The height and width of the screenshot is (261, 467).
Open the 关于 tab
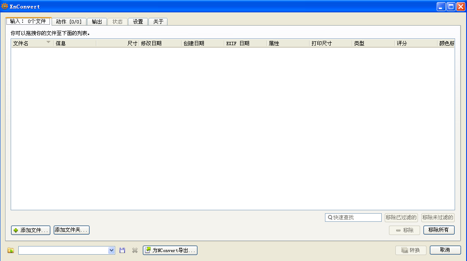click(x=158, y=22)
